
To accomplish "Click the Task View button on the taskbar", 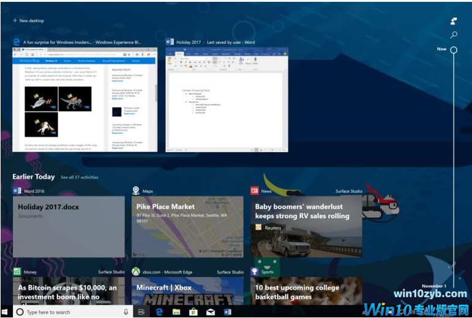I will (141, 312).
